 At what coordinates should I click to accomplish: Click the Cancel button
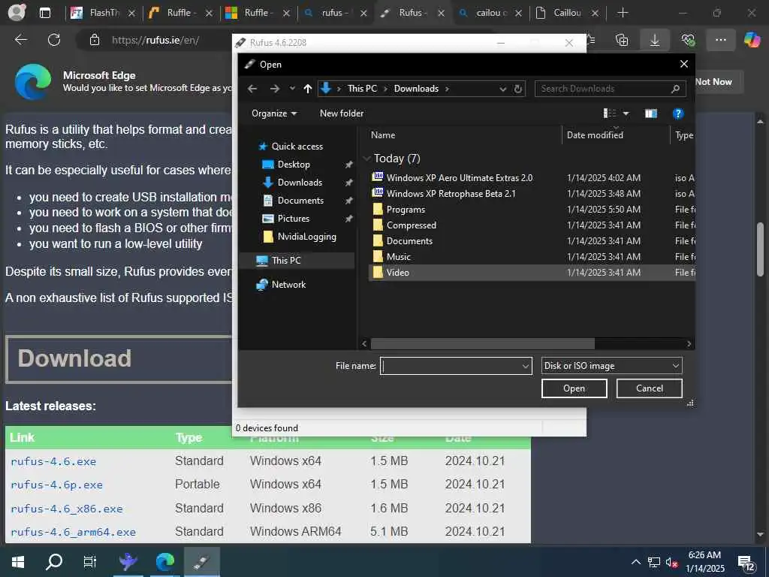click(650, 388)
